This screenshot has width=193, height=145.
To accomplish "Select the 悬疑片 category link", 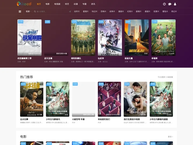I will click(x=147, y=12).
